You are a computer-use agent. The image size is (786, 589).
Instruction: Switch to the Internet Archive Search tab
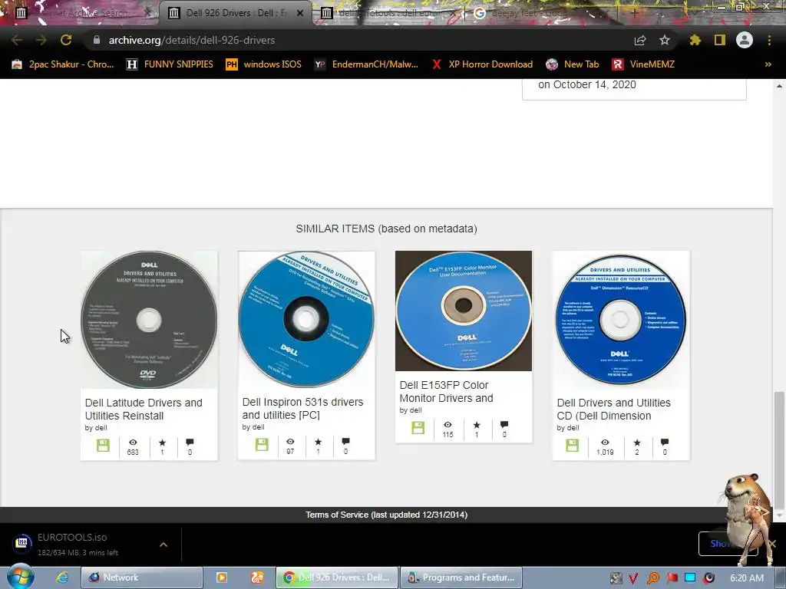click(x=84, y=13)
